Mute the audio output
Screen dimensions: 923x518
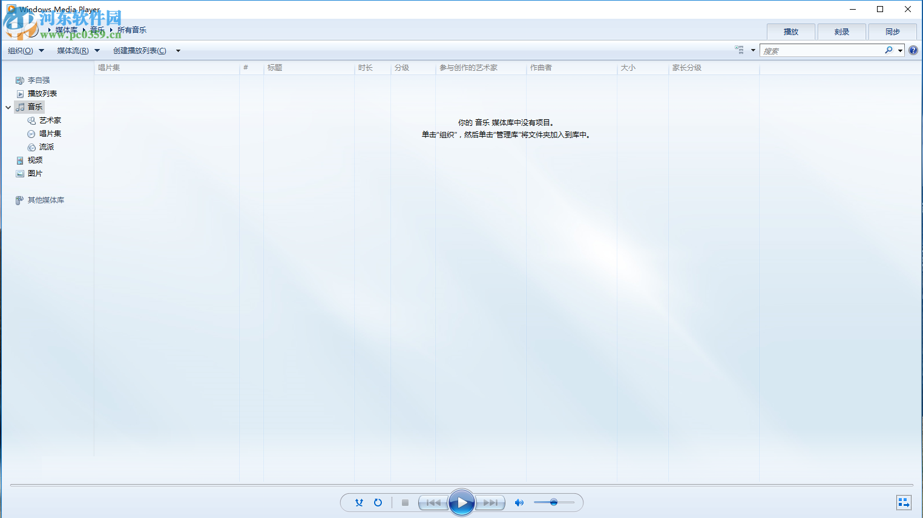click(x=519, y=502)
